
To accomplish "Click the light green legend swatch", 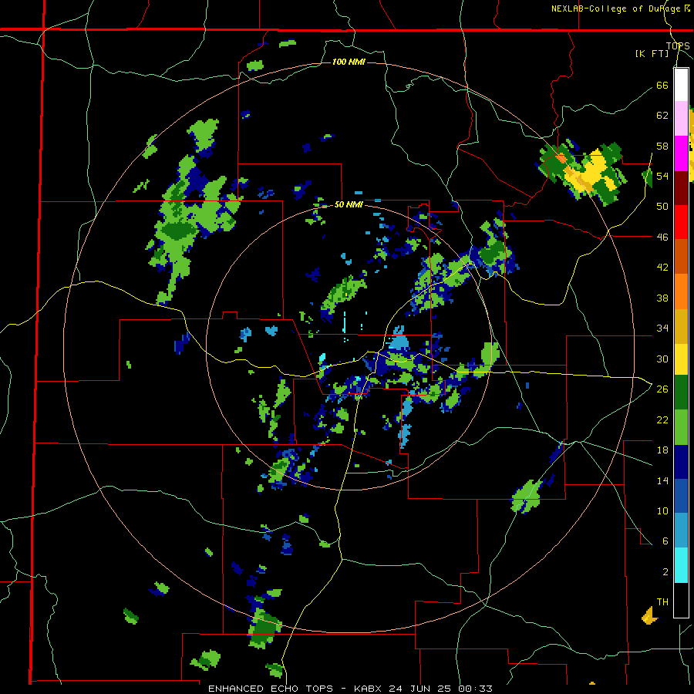I will pyautogui.click(x=681, y=427).
